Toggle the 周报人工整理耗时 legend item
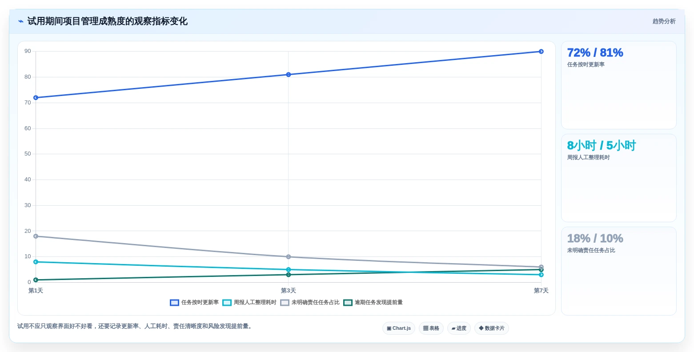694x352 pixels. [x=249, y=303]
